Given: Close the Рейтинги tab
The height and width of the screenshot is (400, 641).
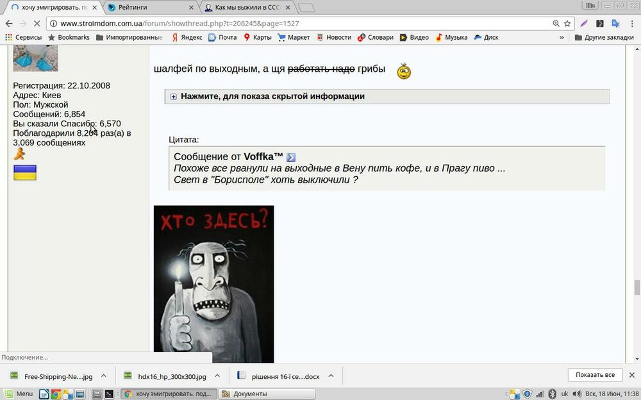Looking at the screenshot, I should (x=191, y=7).
